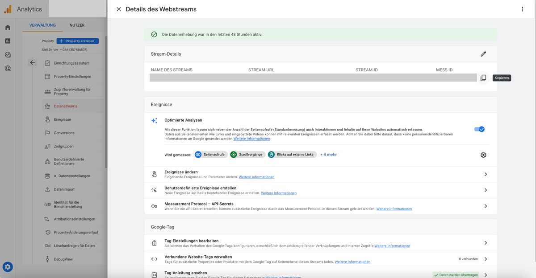The image size is (536, 278).
Task: Open Advertising via the target-cursor icon
Action: click(8, 69)
